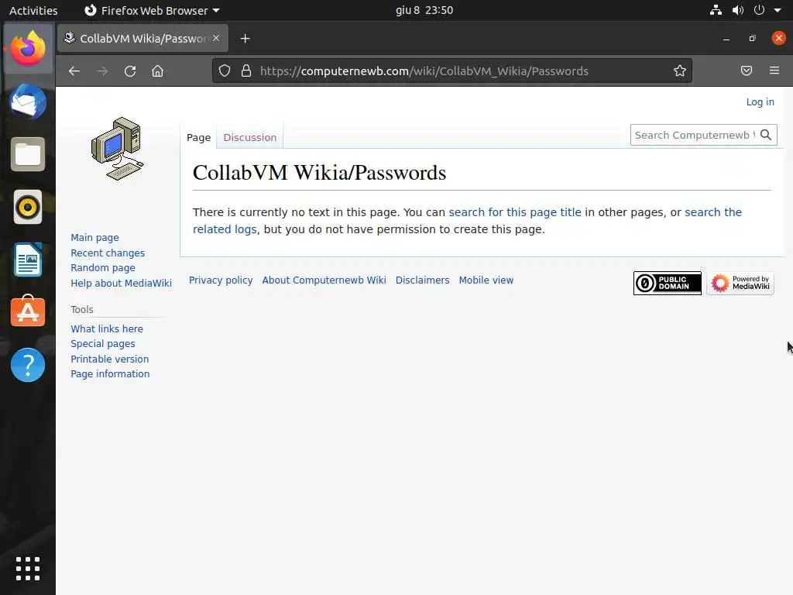Bookmark this page with the star
793x595 pixels.
click(x=680, y=71)
